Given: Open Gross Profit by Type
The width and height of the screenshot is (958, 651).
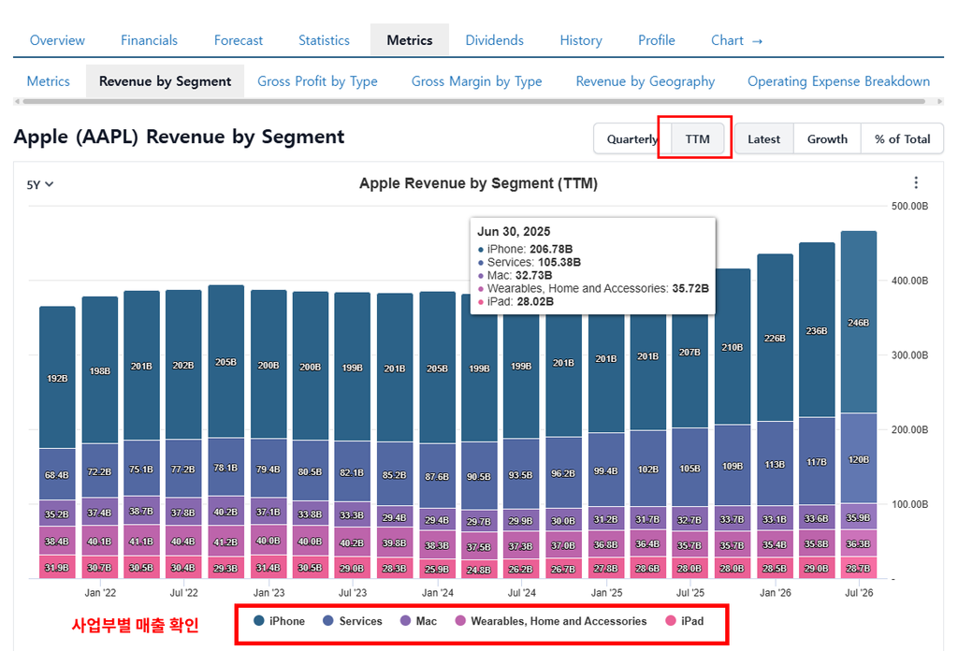Looking at the screenshot, I should point(317,81).
